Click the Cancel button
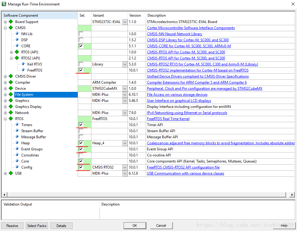 [161, 226]
